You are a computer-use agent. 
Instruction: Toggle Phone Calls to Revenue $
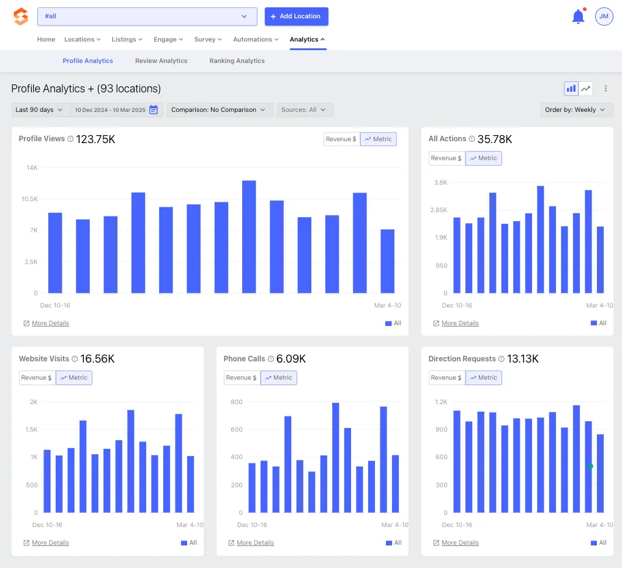[x=241, y=378]
